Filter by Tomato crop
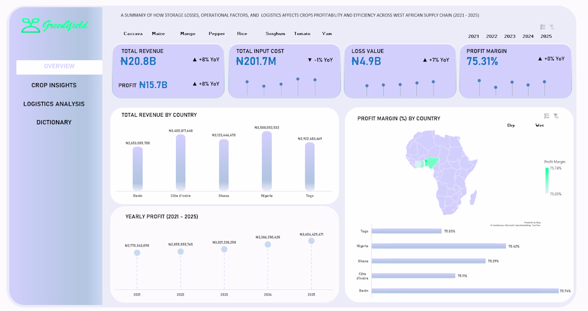The image size is (588, 311). point(302,34)
